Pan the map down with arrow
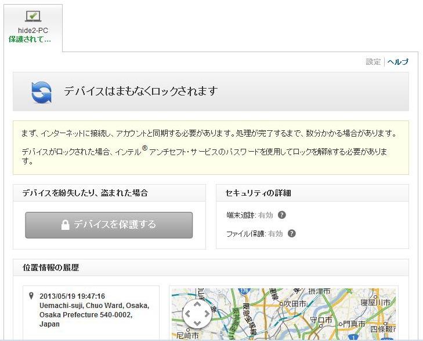Screen dimensions: 423x341 [x=197, y=323]
